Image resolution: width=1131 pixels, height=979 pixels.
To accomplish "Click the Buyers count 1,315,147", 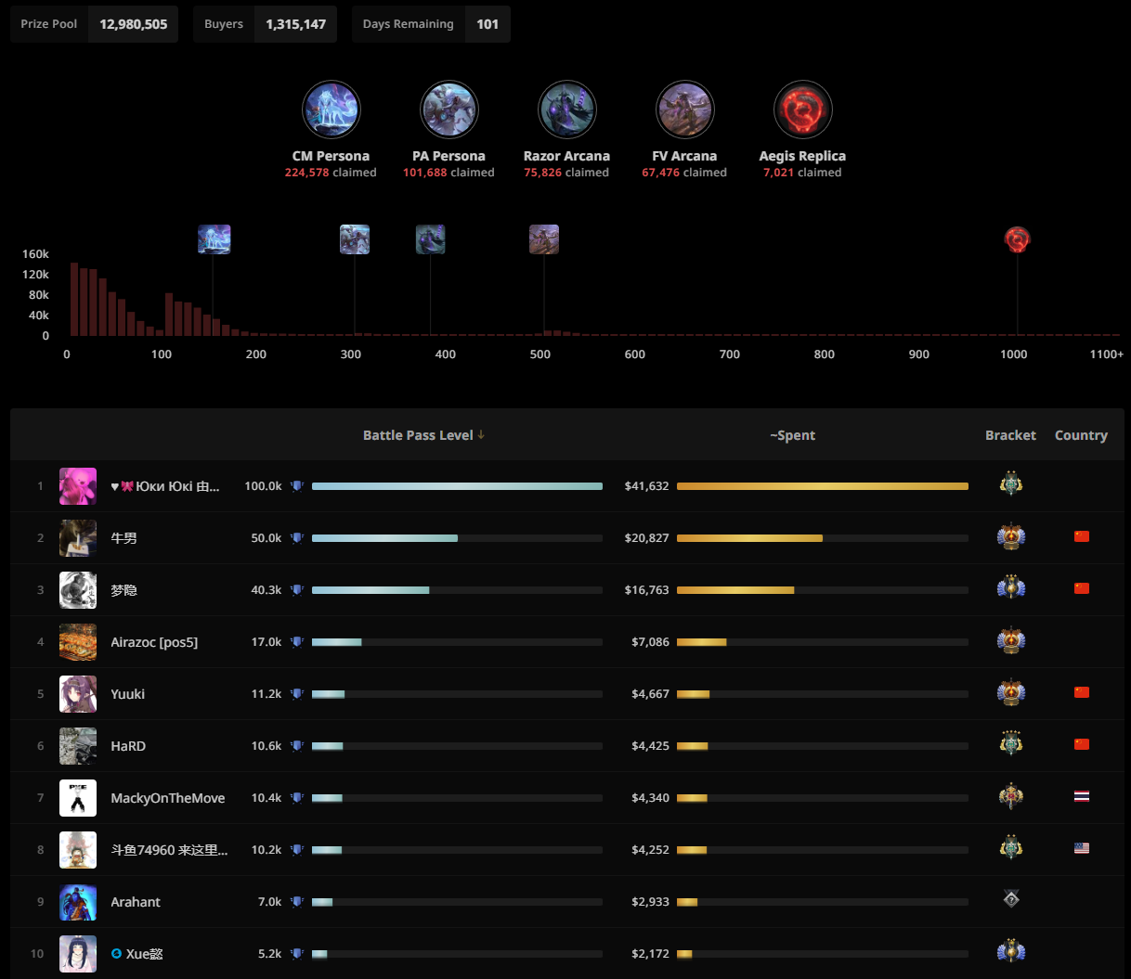I will pos(295,24).
